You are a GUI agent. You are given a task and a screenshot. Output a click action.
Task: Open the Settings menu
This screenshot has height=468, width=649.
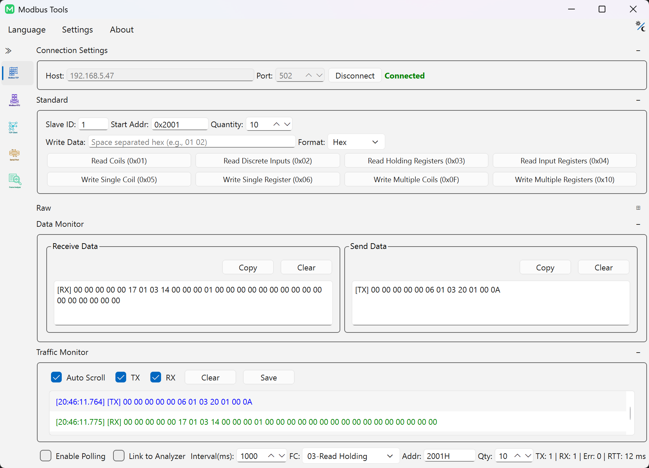(x=78, y=30)
